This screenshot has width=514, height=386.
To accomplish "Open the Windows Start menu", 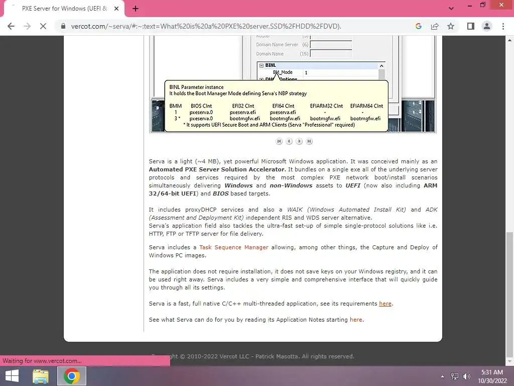I will tap(12, 376).
